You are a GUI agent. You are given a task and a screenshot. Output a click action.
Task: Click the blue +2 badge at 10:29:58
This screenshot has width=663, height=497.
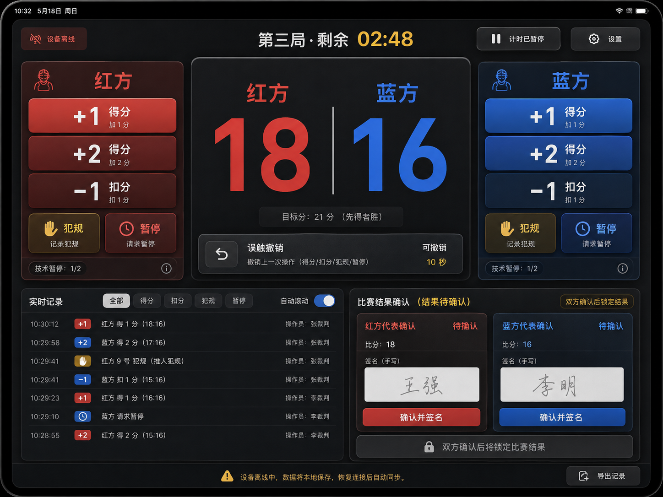pyautogui.click(x=82, y=342)
